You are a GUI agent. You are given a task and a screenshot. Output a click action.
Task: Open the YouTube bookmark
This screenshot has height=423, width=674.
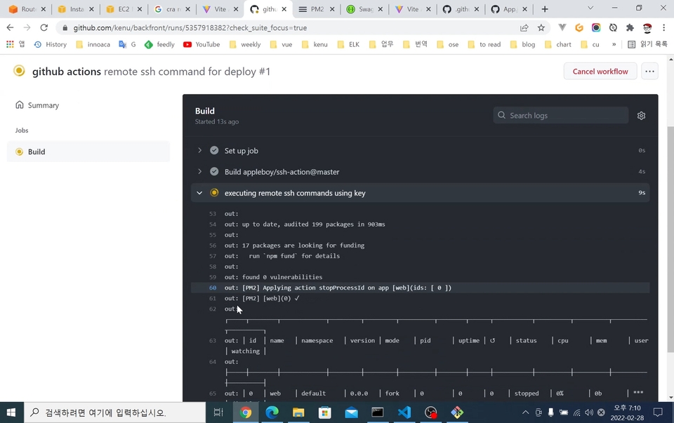tap(201, 44)
